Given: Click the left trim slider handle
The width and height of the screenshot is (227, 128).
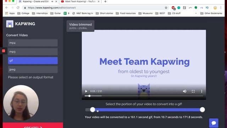Looking at the screenshot, I should (x=93, y=110).
